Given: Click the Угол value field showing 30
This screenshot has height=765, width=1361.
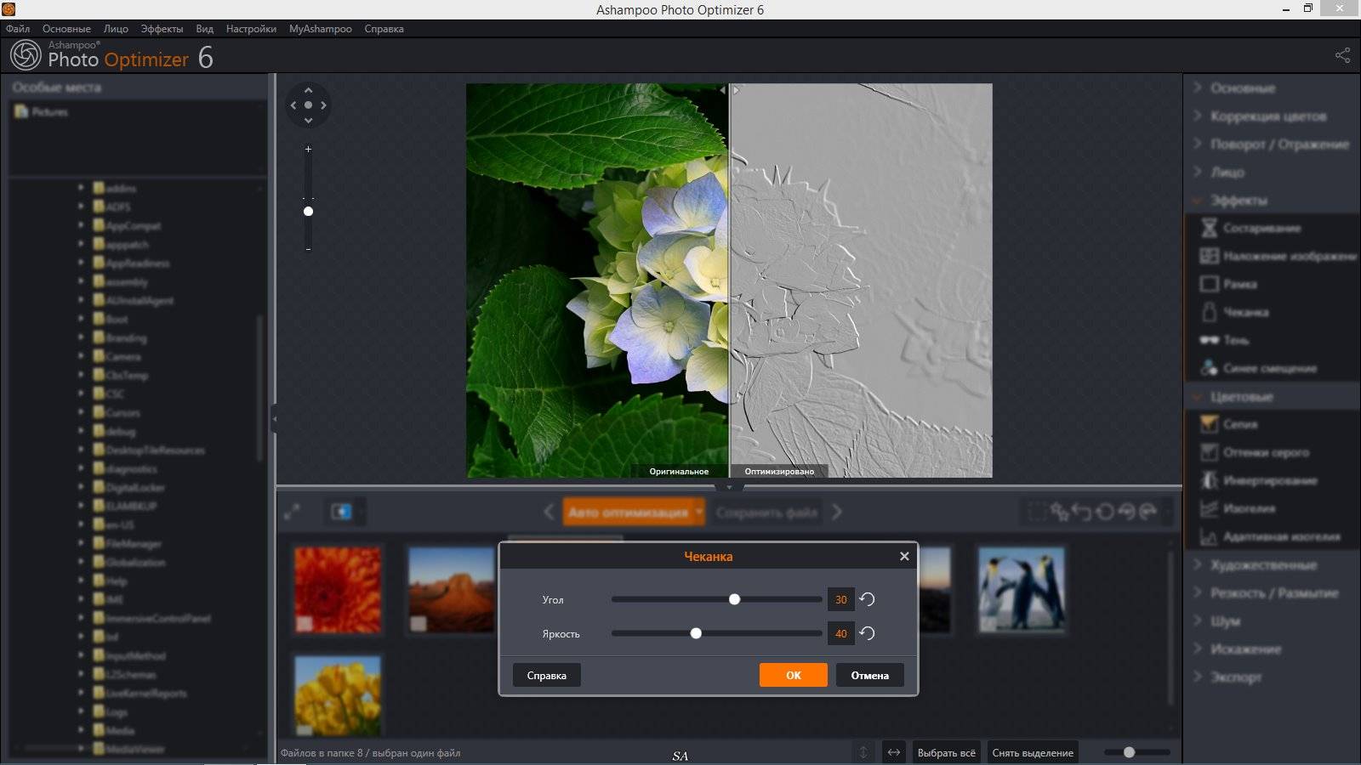Looking at the screenshot, I should [840, 599].
